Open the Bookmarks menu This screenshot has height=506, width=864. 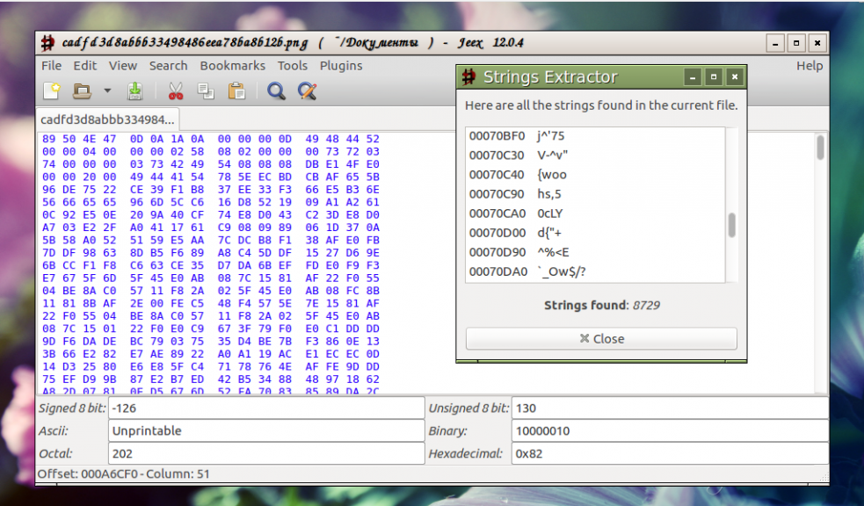[233, 66]
